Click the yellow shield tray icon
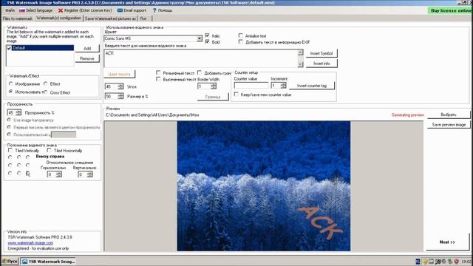The image size is (473, 266). click(x=424, y=261)
